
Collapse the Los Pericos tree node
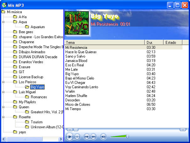click(3, 82)
